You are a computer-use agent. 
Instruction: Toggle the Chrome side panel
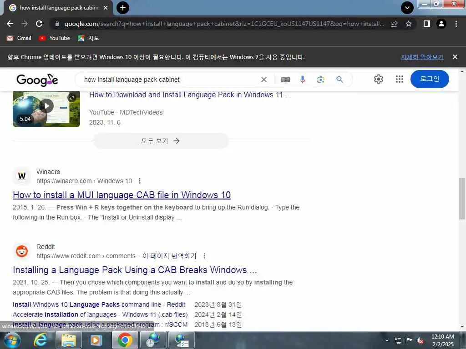pos(427,24)
